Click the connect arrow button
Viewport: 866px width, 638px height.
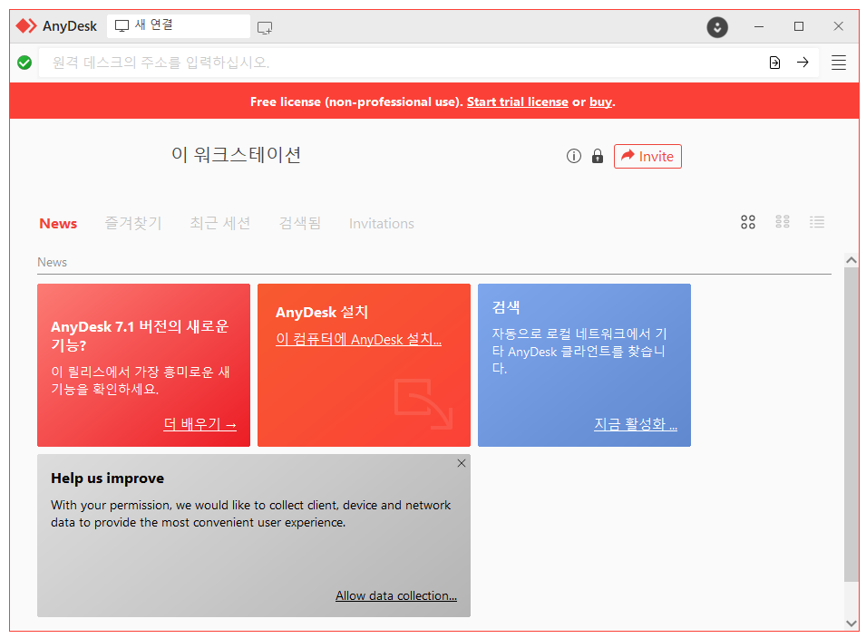pyautogui.click(x=803, y=63)
